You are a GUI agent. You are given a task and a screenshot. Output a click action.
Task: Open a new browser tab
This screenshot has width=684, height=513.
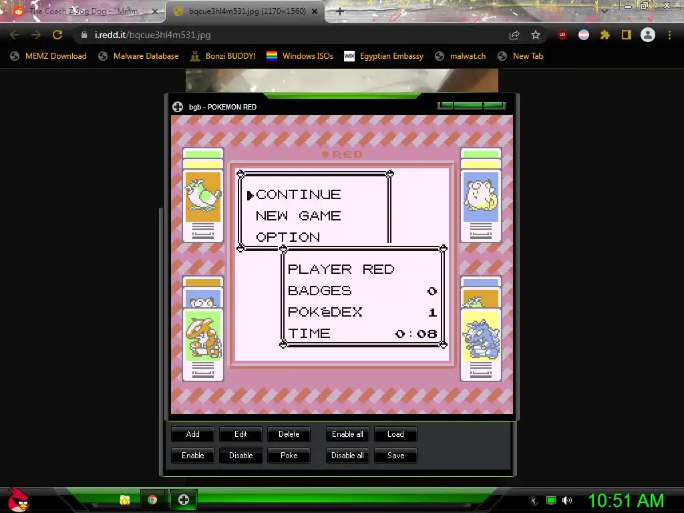pos(340,11)
